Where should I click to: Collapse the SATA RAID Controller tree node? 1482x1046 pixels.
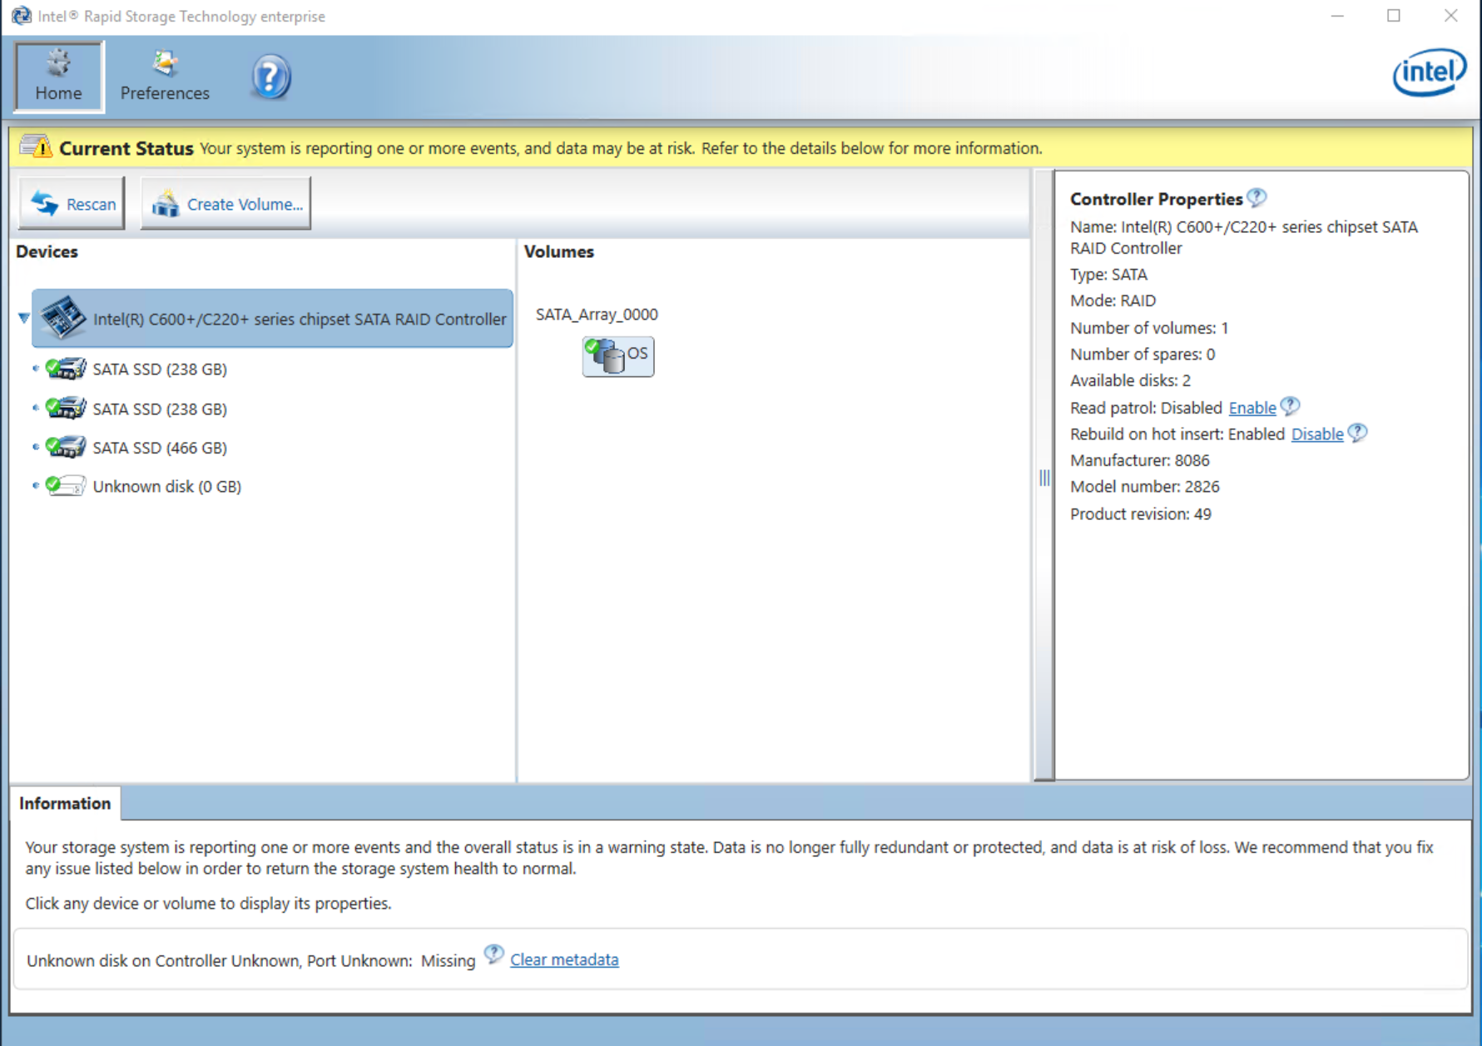(23, 317)
